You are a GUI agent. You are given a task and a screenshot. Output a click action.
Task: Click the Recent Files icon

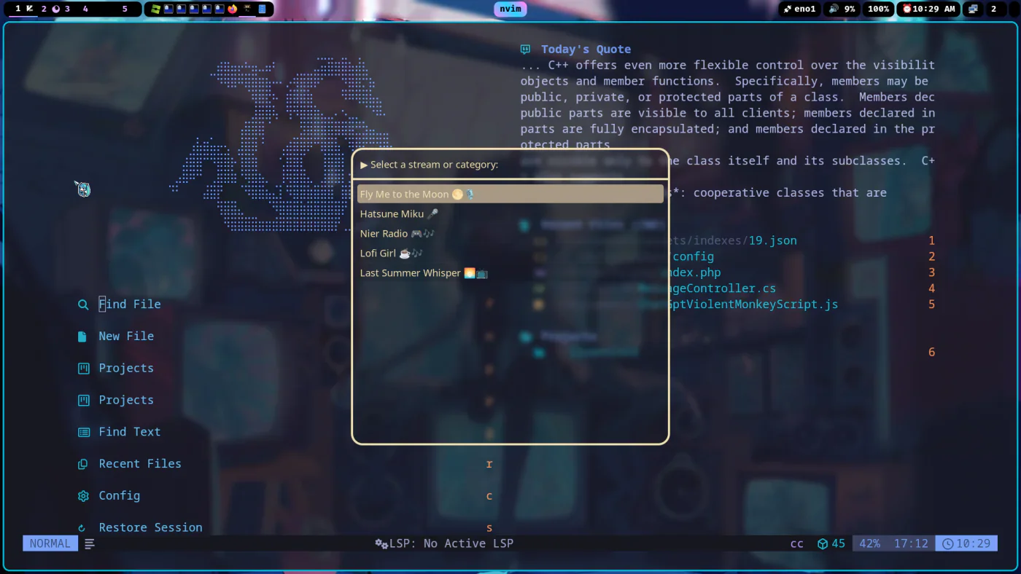pyautogui.click(x=83, y=464)
